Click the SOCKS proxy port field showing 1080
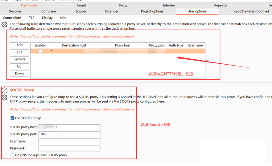The width and height of the screenshot is (272, 166). click(69, 134)
